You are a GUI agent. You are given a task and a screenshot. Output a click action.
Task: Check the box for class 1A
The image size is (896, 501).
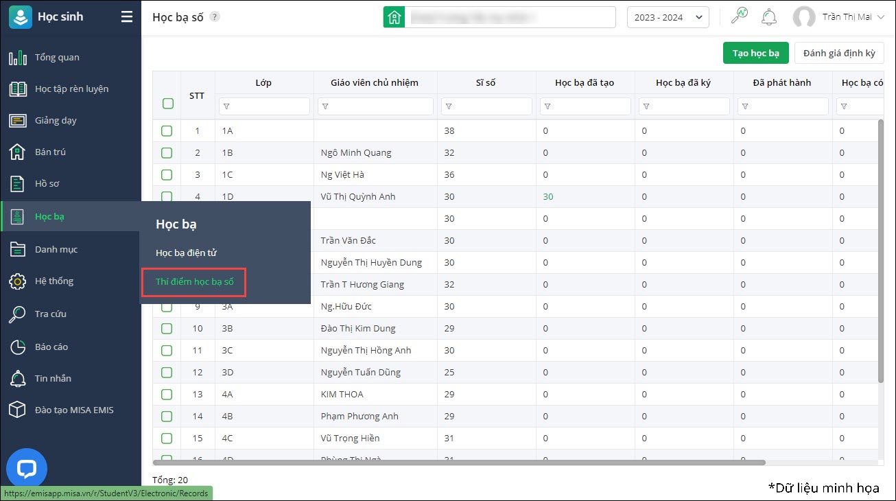[167, 130]
